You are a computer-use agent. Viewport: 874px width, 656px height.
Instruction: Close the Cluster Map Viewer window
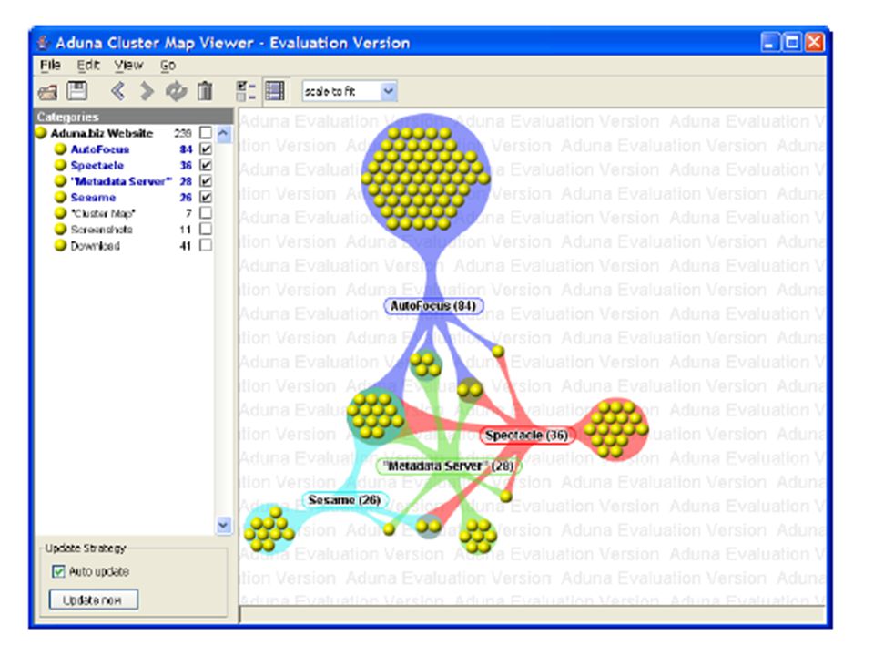[814, 43]
